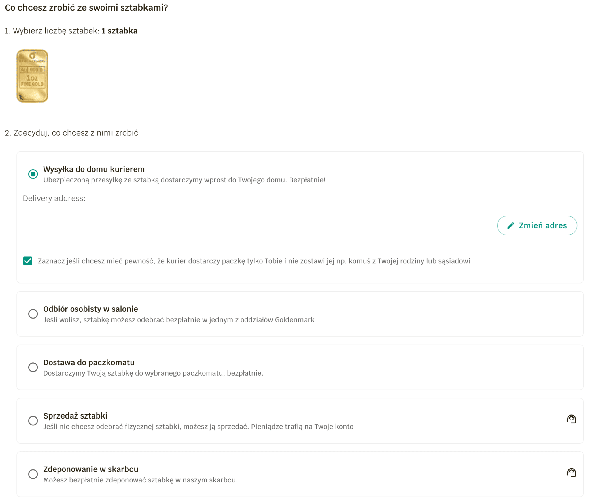The height and width of the screenshot is (504, 590).
Task: Click the pencil icon on Zmień adres
Action: (x=510, y=226)
